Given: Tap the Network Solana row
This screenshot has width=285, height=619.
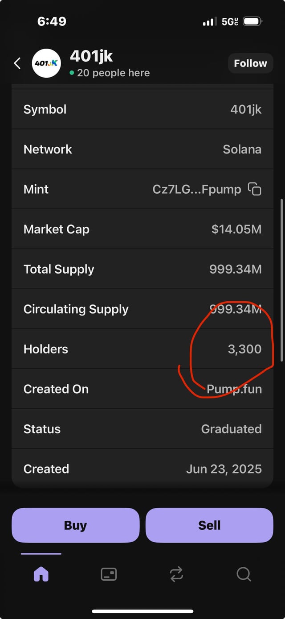Looking at the screenshot, I should [x=142, y=149].
